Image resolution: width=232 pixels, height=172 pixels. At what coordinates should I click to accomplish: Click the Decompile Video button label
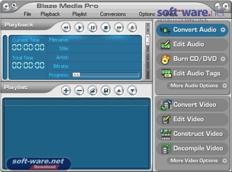[x=198, y=148]
